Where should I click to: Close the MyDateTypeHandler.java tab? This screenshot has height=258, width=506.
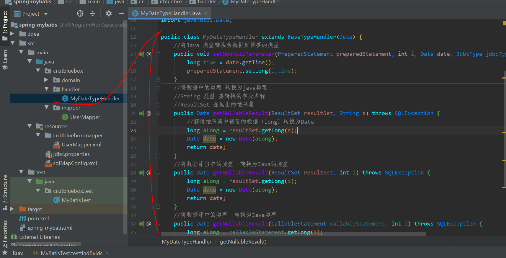(x=205, y=13)
